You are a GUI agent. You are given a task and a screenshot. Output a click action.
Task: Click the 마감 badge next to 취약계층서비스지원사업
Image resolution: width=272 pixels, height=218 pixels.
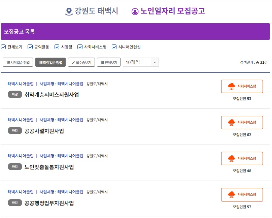point(15,94)
